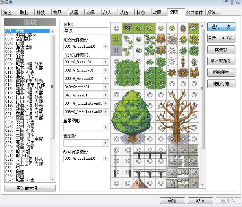This screenshot has height=207, width=242.
Task: Open the 040-Ground01 autotile selector
Action: pos(106,87)
